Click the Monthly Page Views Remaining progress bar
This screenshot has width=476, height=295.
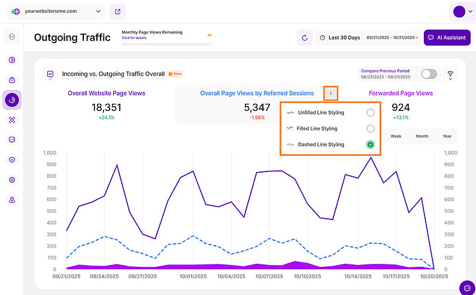pos(166,44)
